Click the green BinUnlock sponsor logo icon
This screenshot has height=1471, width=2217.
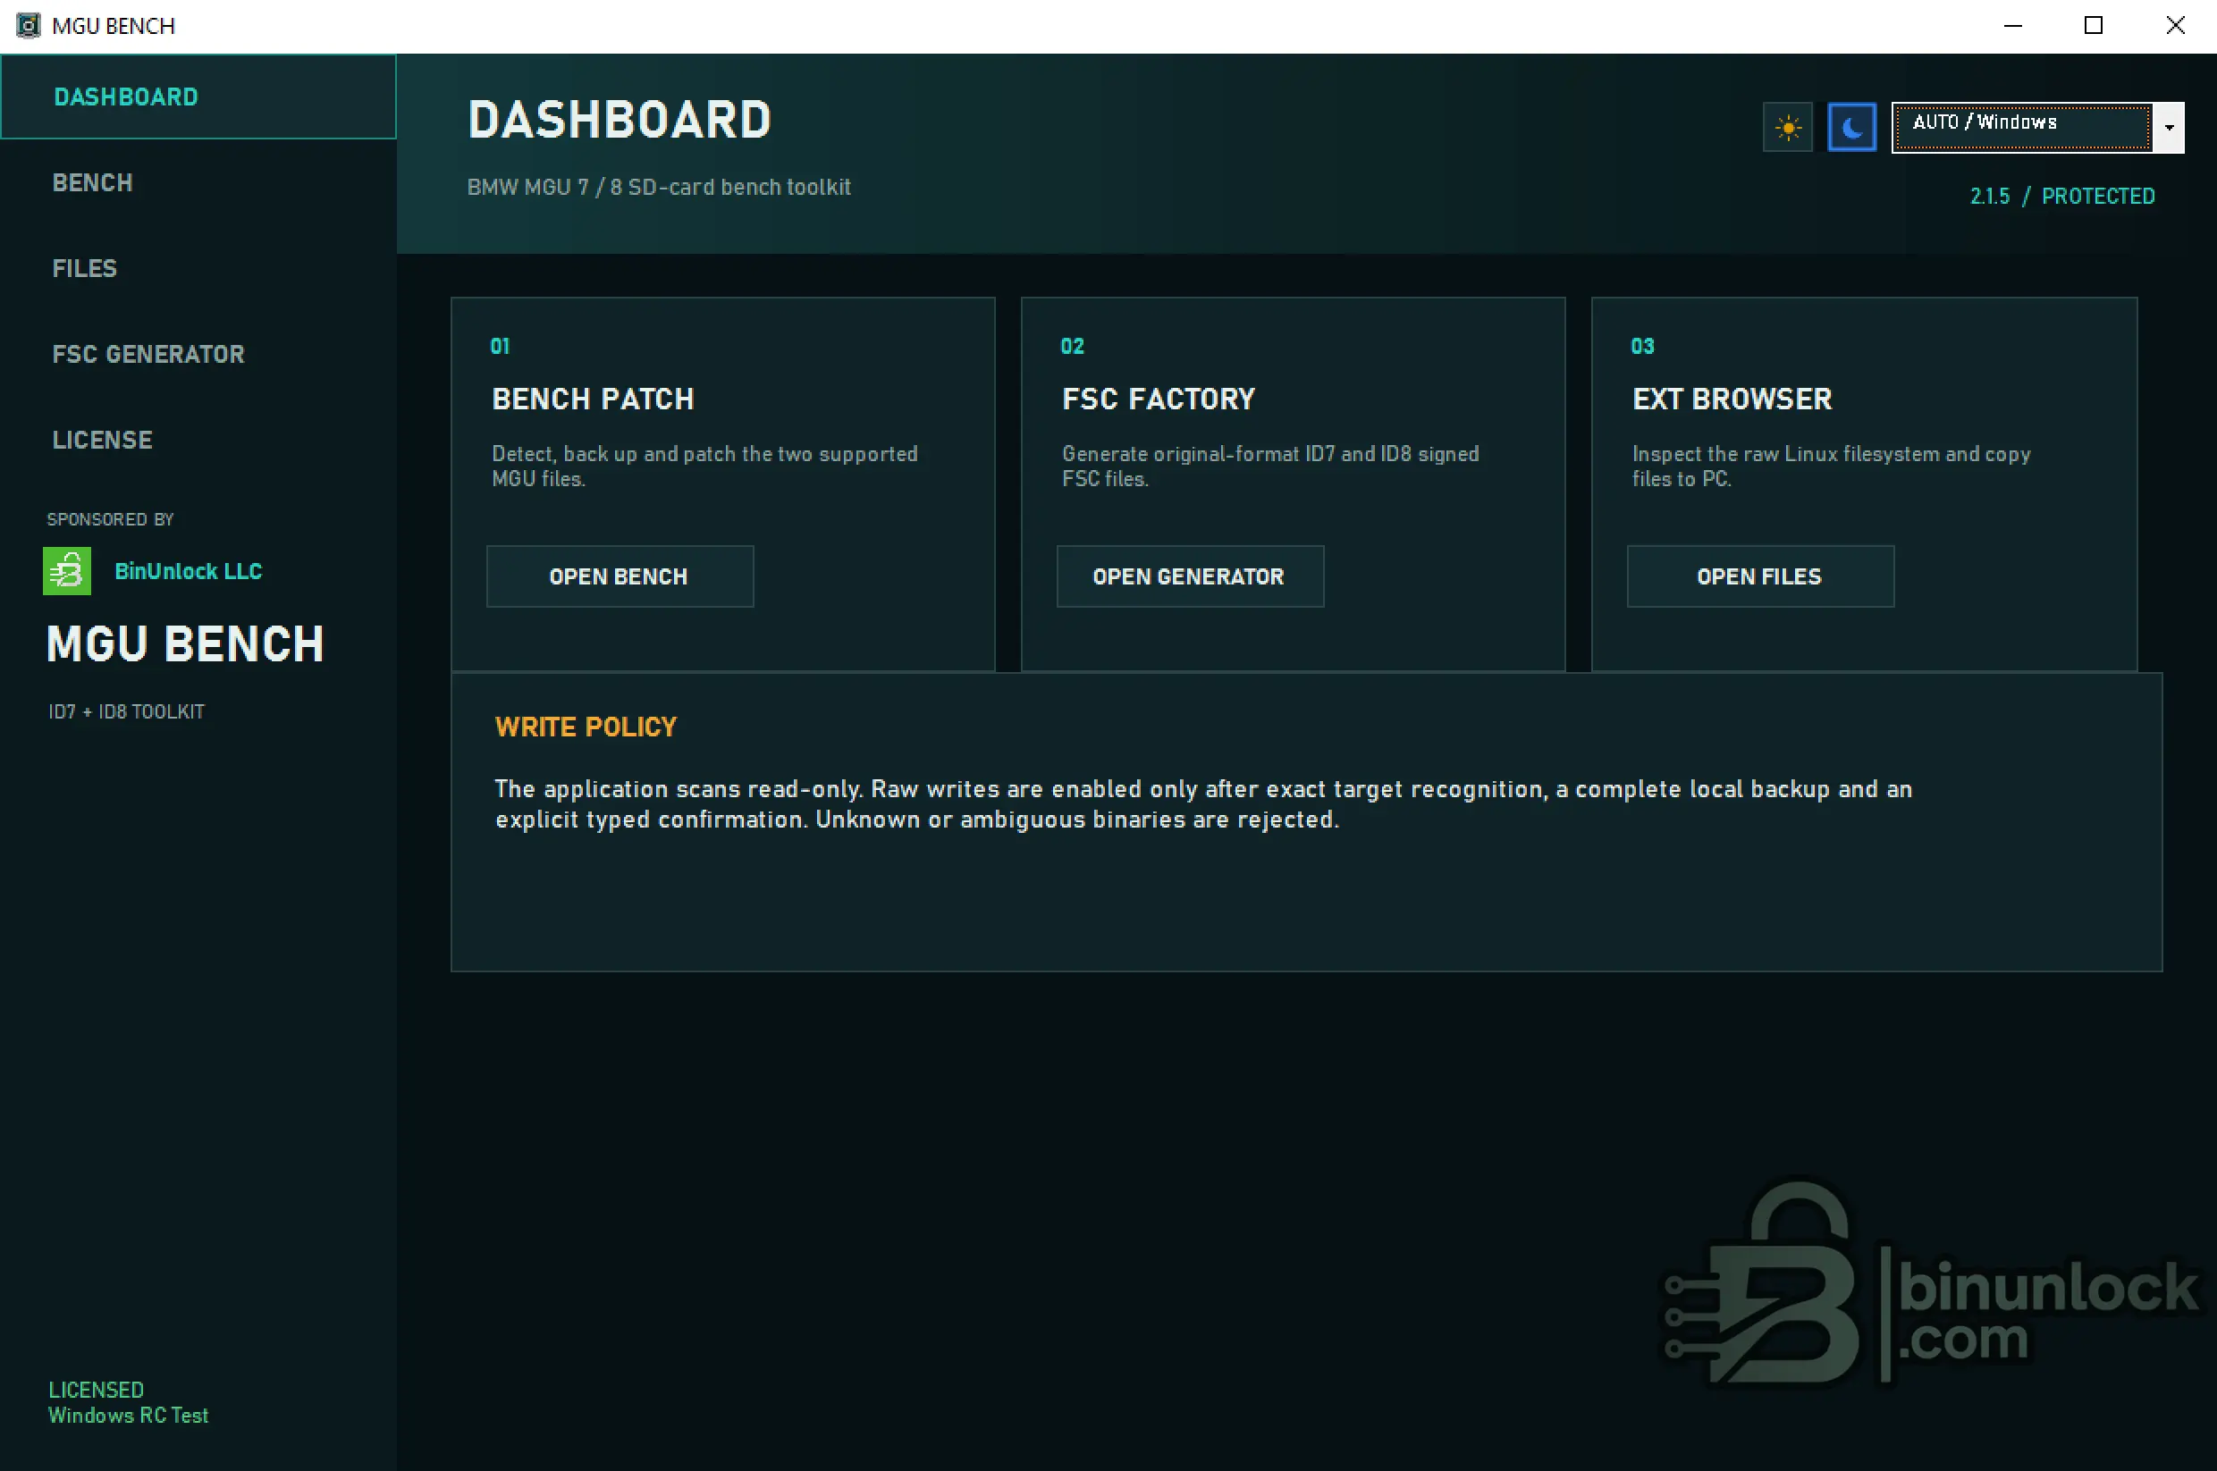click(x=67, y=570)
